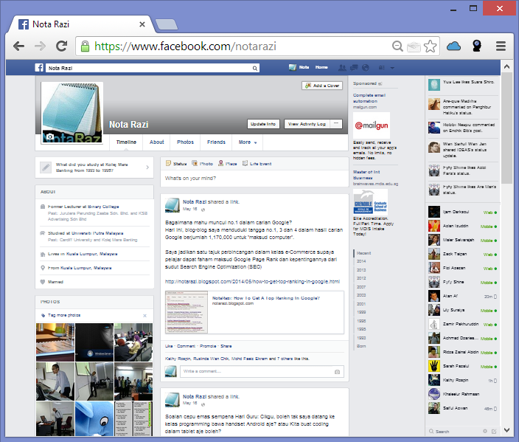Open the Chrome hamburger menu
519x442 pixels.
501,46
